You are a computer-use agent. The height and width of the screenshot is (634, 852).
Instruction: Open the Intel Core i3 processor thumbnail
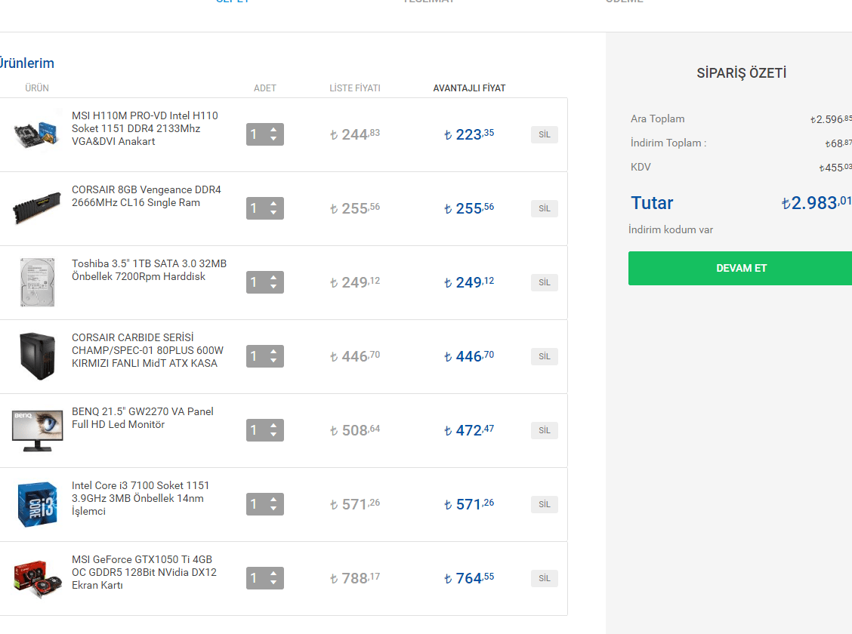pyautogui.click(x=37, y=504)
